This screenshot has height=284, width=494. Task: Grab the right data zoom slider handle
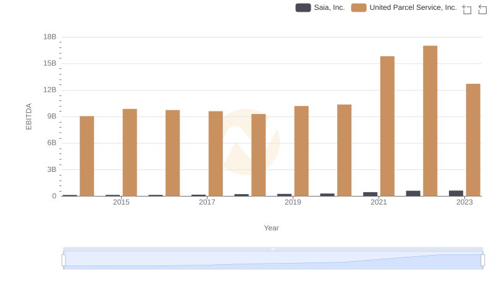(x=483, y=261)
